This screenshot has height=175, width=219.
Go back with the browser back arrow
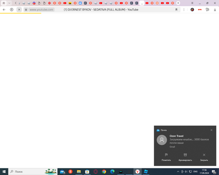4,10
